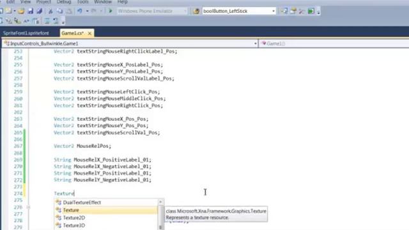The height and width of the screenshot is (230, 409).
Task: Click the Undo arrow icon
Action: click(79, 11)
